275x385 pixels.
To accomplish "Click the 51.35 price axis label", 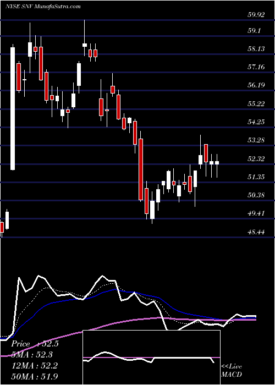I will [x=256, y=177].
